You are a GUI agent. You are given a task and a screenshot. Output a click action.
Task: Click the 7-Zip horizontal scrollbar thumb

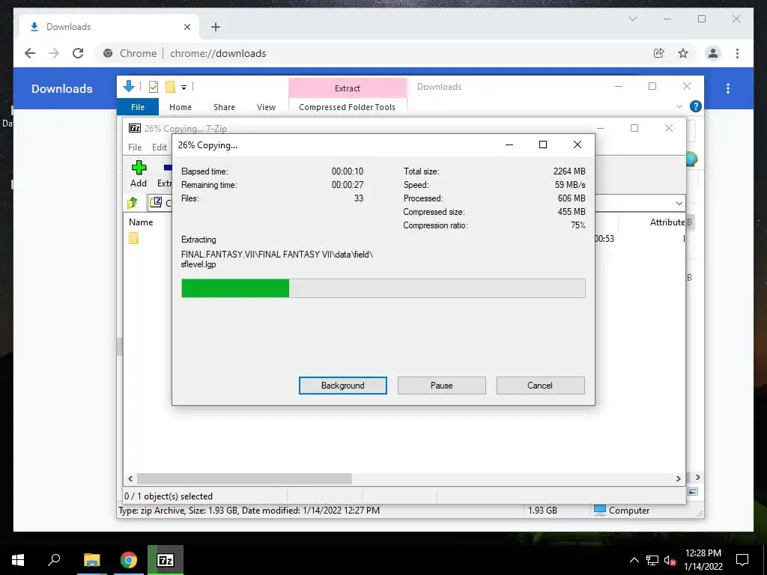(x=244, y=478)
